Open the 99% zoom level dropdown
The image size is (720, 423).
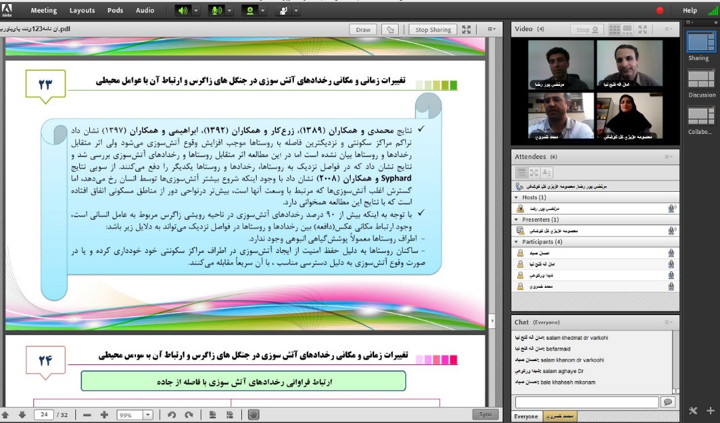(147, 414)
